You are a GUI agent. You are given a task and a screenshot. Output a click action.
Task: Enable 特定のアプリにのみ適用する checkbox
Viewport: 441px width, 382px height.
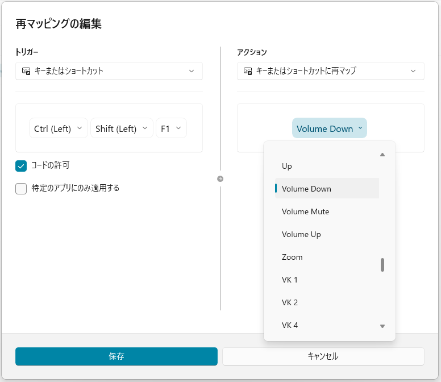(21, 189)
